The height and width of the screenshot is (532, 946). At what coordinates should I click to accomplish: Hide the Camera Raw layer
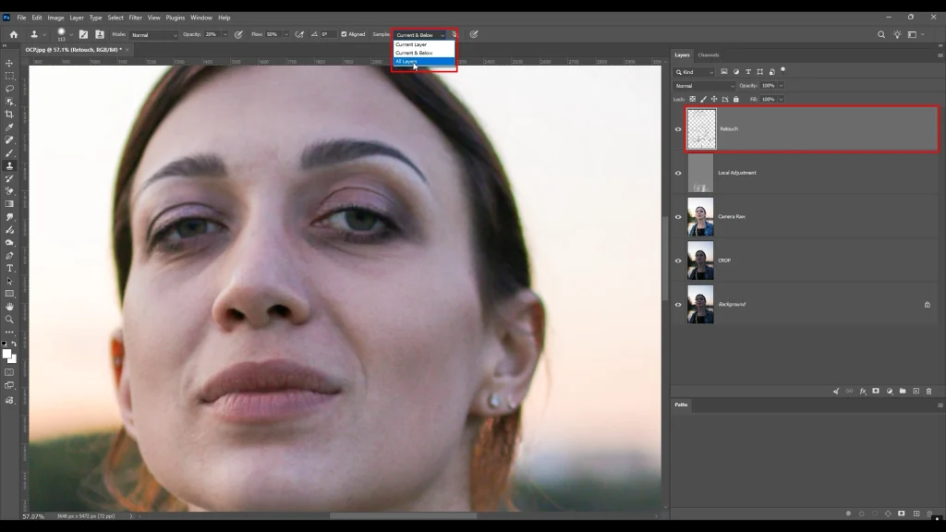coord(678,216)
